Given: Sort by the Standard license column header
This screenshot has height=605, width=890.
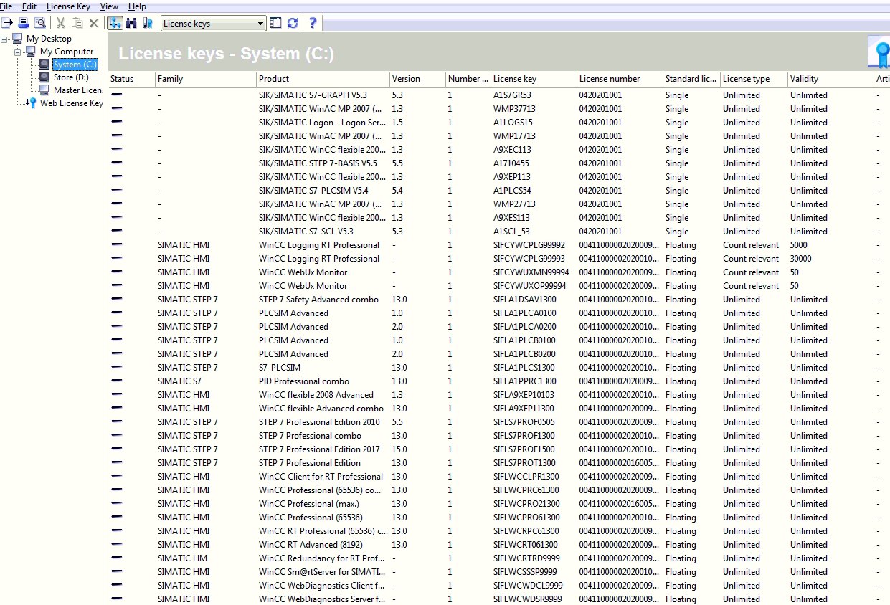Looking at the screenshot, I should 691,79.
